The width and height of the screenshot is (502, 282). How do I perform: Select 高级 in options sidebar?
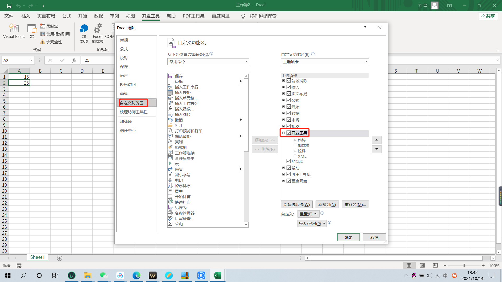point(136,93)
